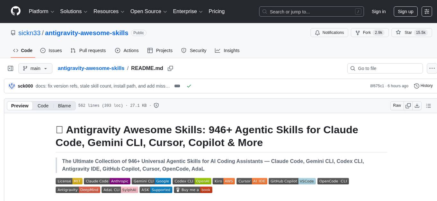Screen dimensions: 437x201
Task: Switch to the Preview view
Action: 20,106
